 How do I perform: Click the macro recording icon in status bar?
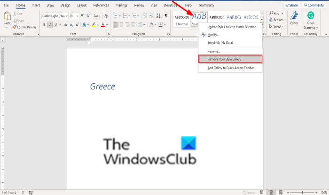click(x=31, y=192)
